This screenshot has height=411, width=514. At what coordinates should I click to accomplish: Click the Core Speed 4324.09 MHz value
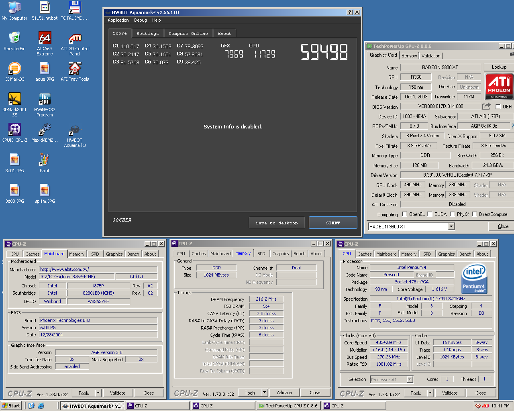(388, 342)
